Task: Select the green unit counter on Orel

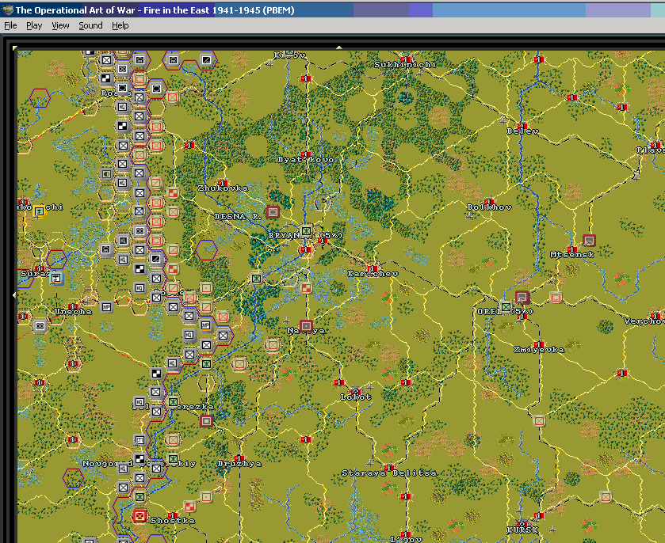Action: pyautogui.click(x=506, y=306)
